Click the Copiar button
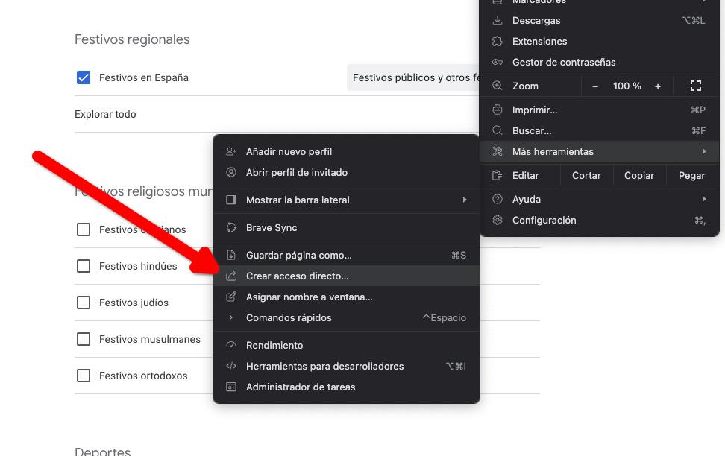Viewport: 725px width, 456px height. click(x=639, y=176)
